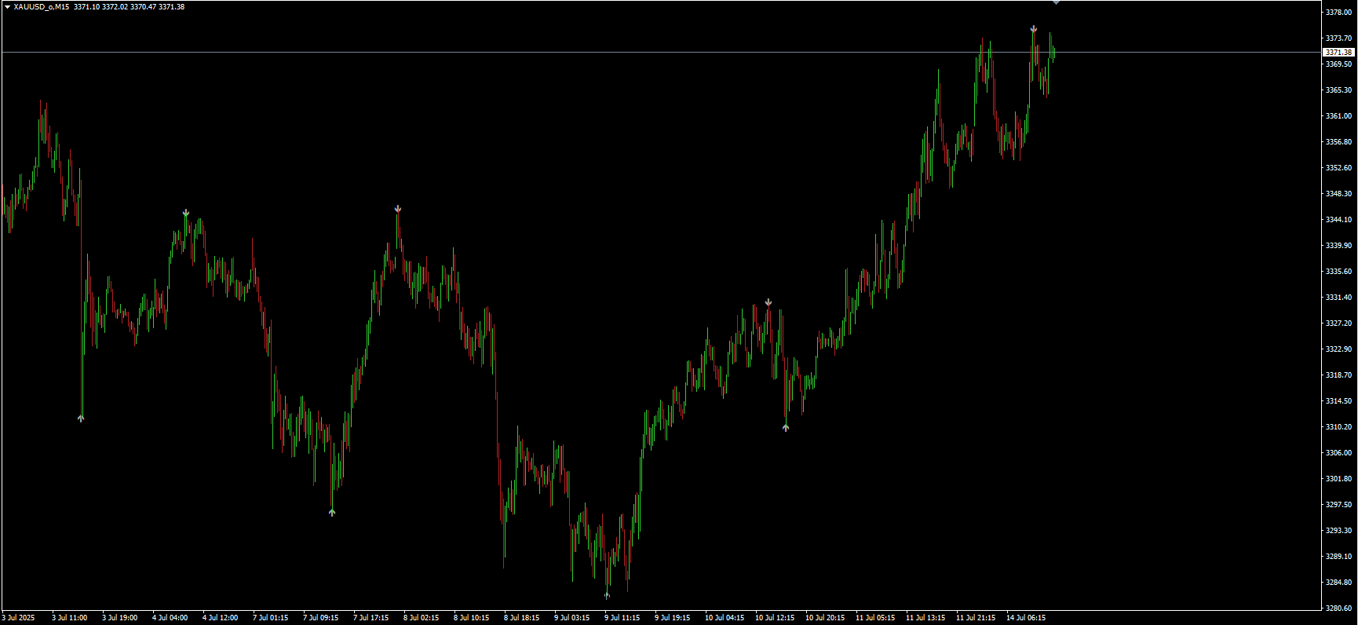Click the up arrow below the 3 Jul low
Image resolution: width=1358 pixels, height=625 pixels.
(81, 418)
